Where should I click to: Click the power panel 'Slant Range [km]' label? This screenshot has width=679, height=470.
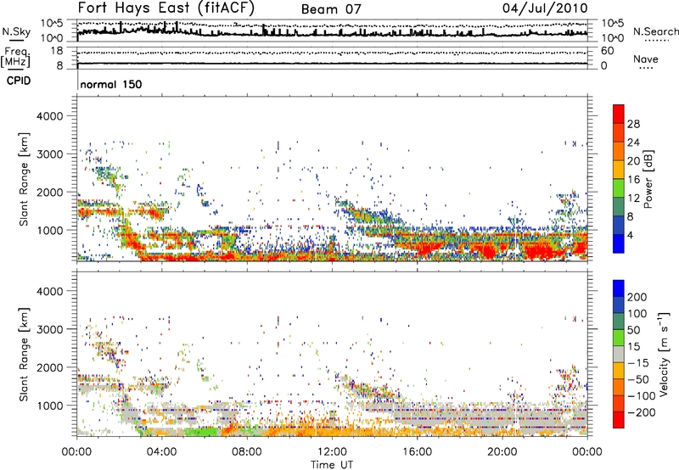24,179
